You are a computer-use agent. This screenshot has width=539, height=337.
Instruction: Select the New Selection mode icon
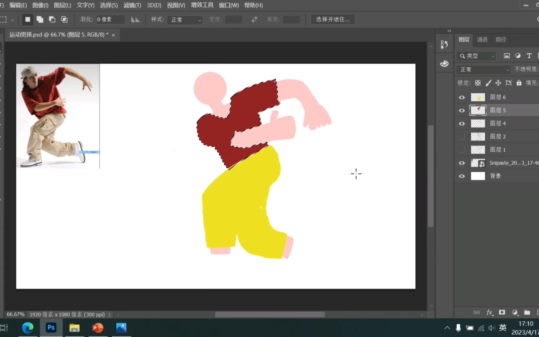click(x=27, y=19)
